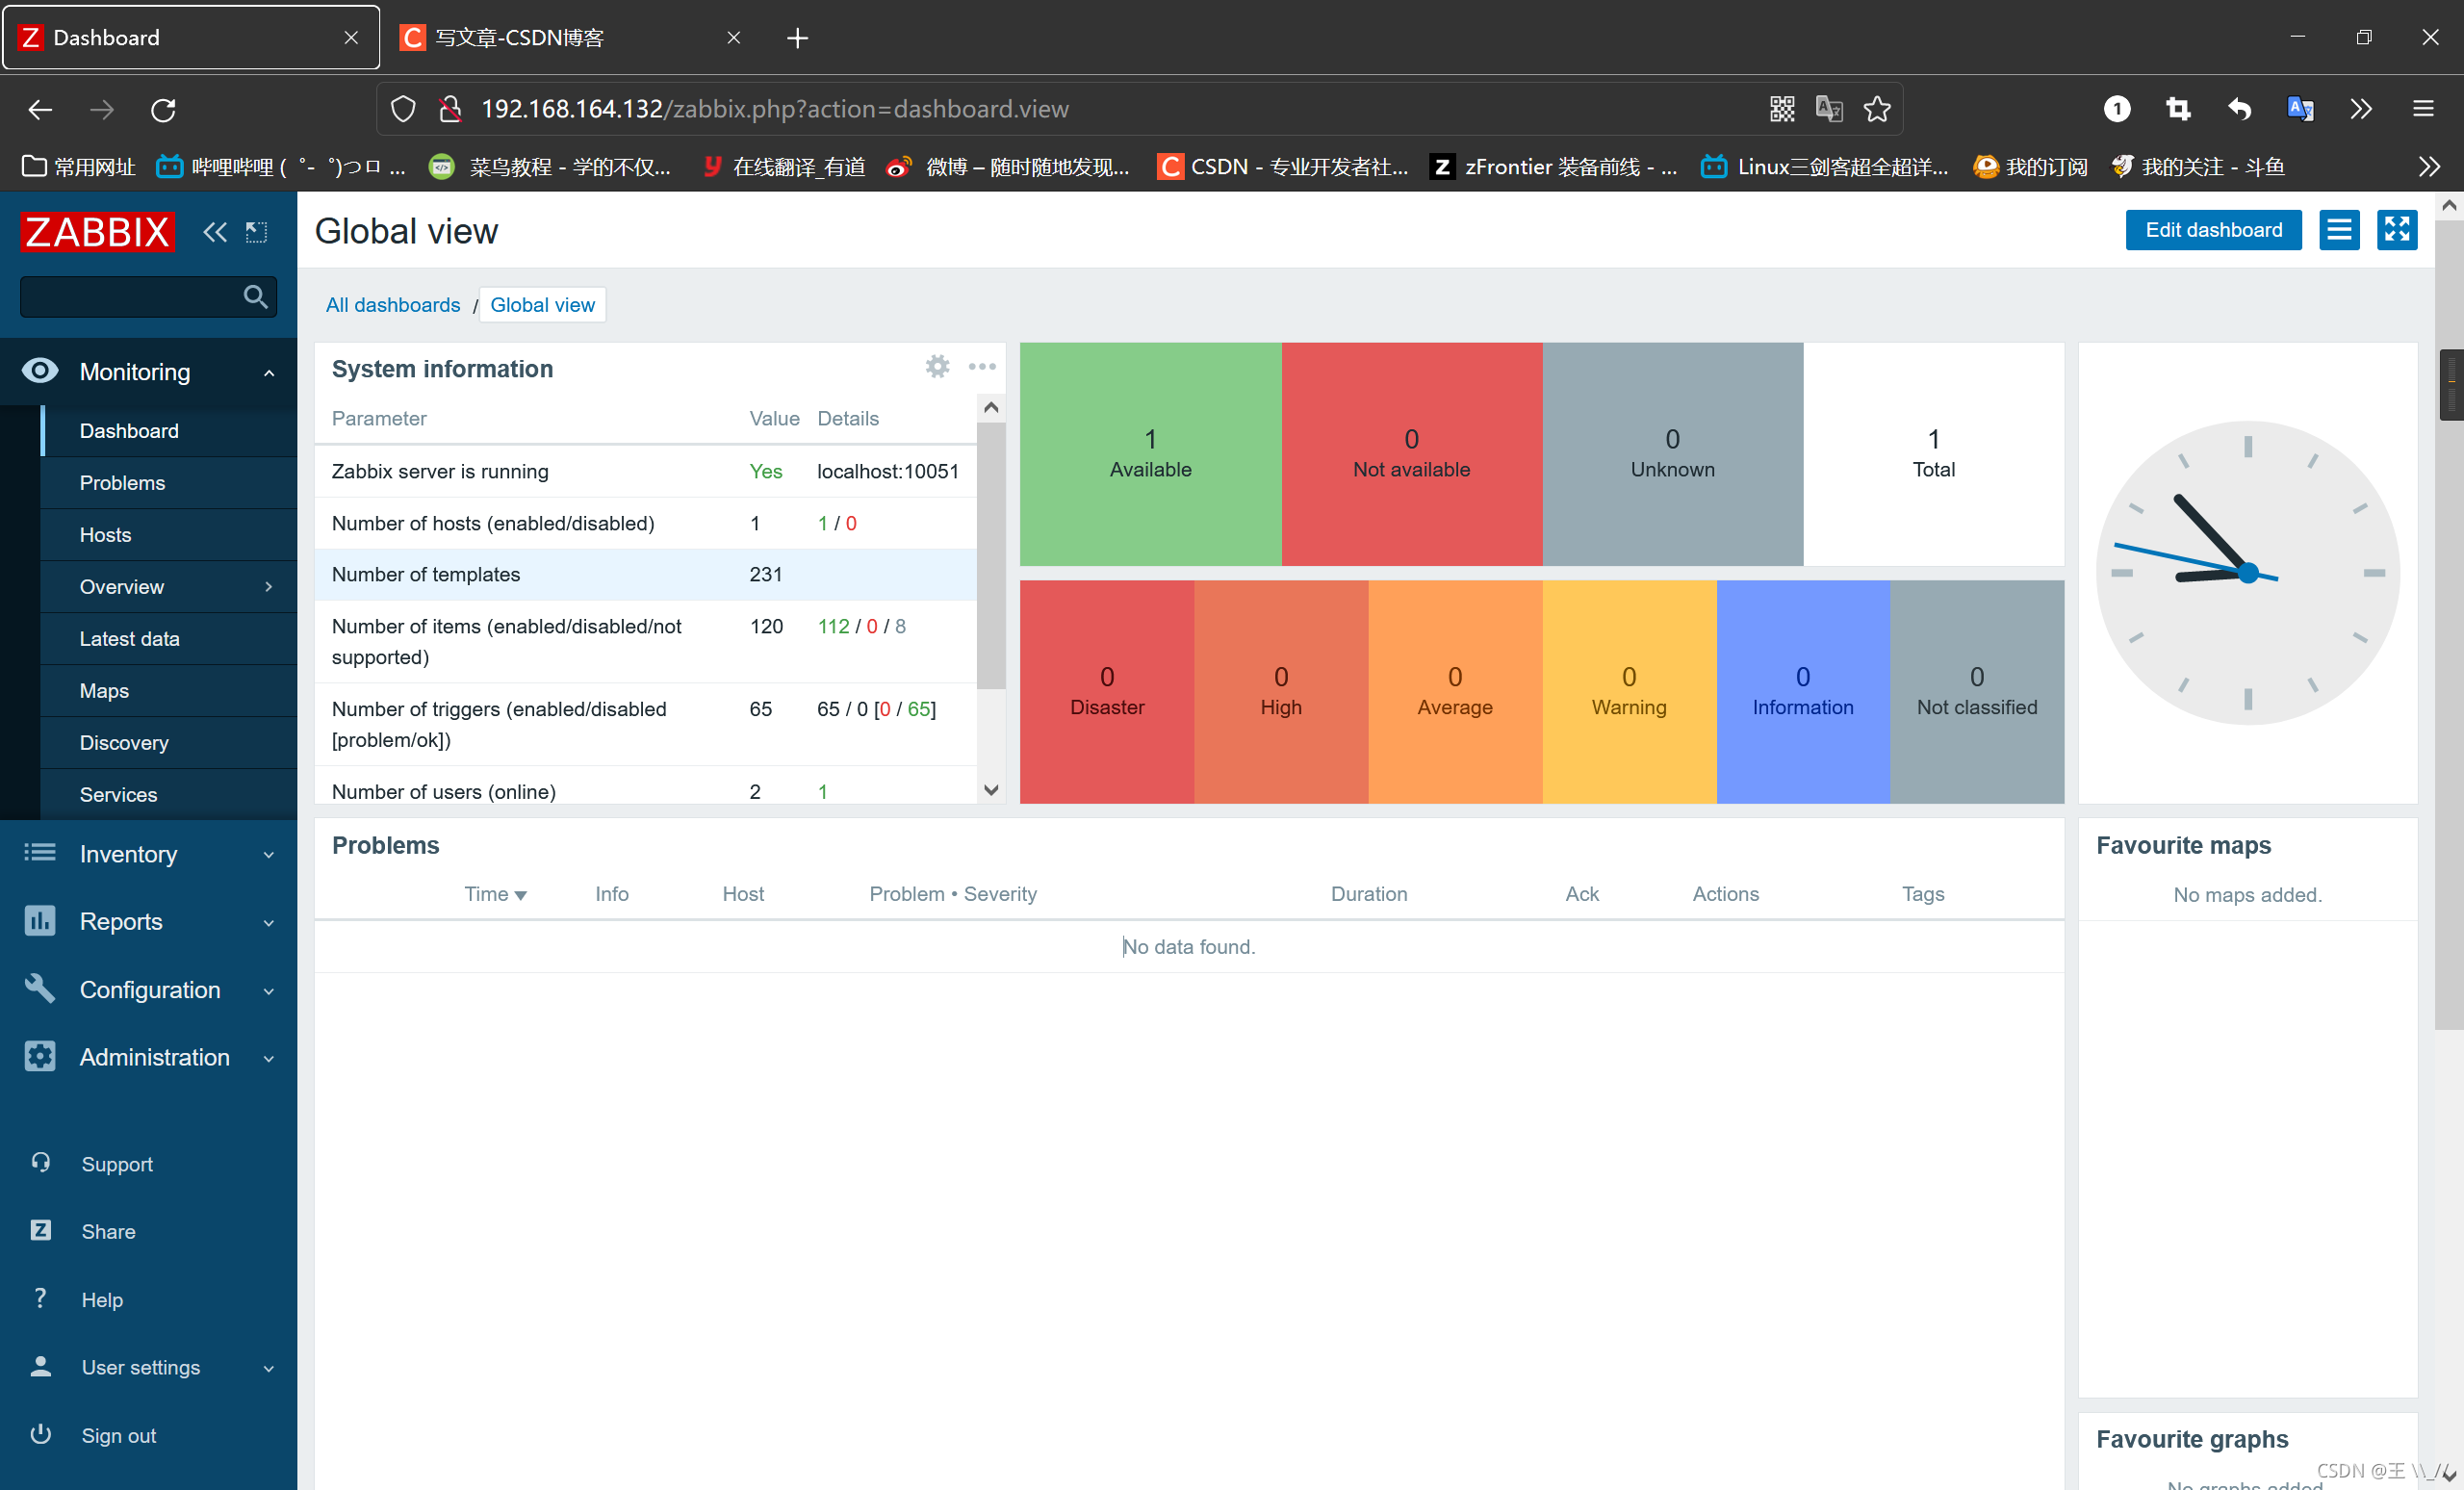Collapse the sidebar with the double-chevron icon
The image size is (2464, 1490).
[215, 232]
